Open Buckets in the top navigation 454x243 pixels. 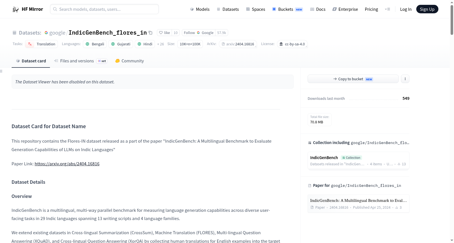pyautogui.click(x=287, y=9)
